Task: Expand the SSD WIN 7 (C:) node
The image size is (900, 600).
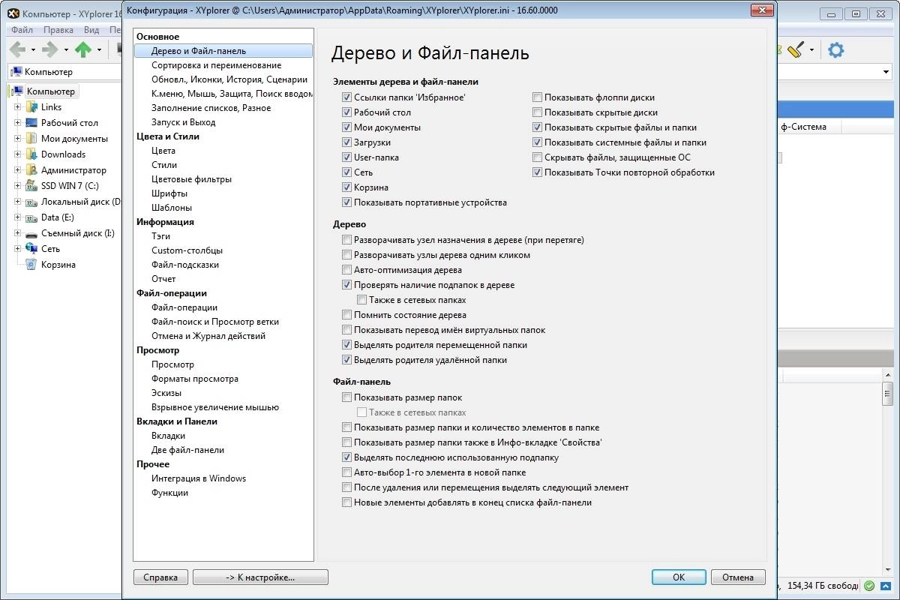Action: (x=17, y=186)
